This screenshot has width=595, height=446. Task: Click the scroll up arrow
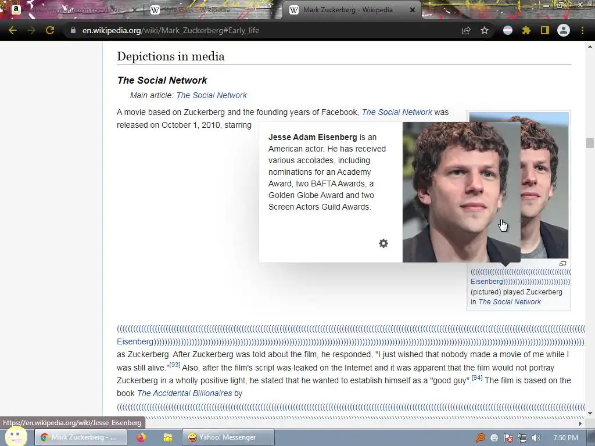tap(590, 46)
